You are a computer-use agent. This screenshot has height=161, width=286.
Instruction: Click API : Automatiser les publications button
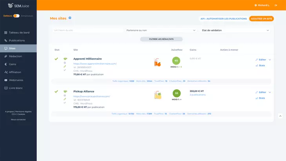point(223,18)
